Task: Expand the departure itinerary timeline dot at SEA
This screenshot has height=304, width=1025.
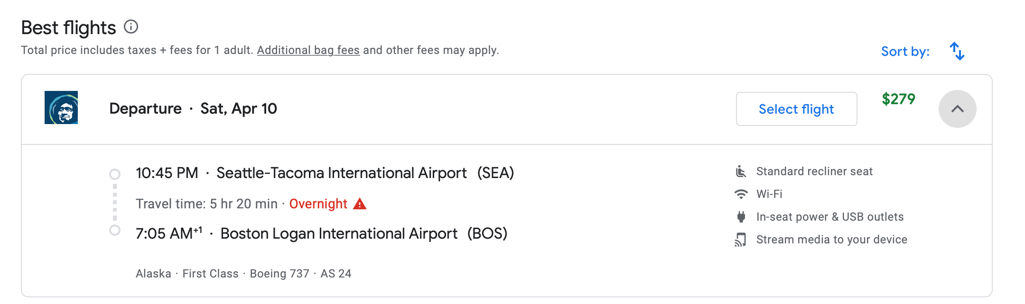Action: tap(114, 173)
